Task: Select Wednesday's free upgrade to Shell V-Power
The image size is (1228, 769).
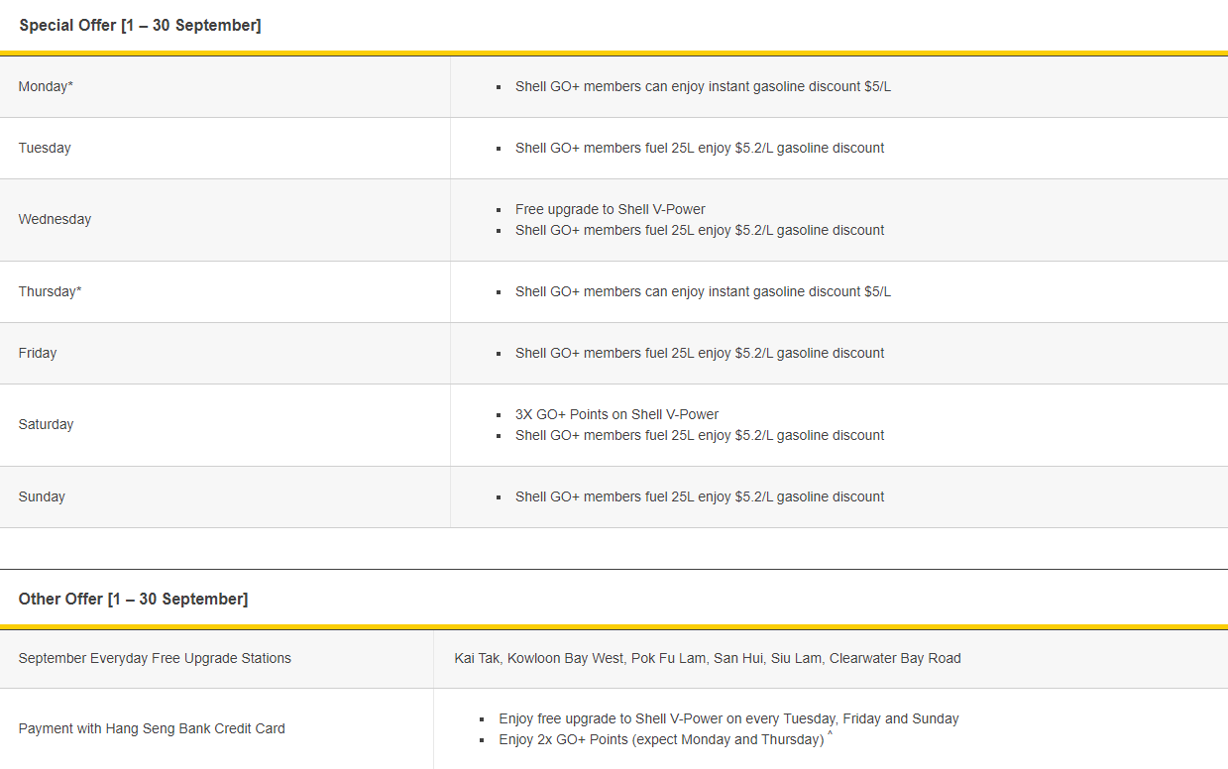Action: point(610,210)
